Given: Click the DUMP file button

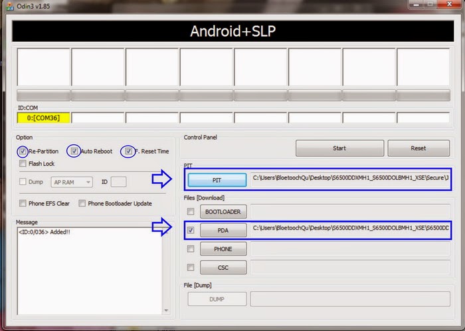Looking at the screenshot, I should (217, 299).
